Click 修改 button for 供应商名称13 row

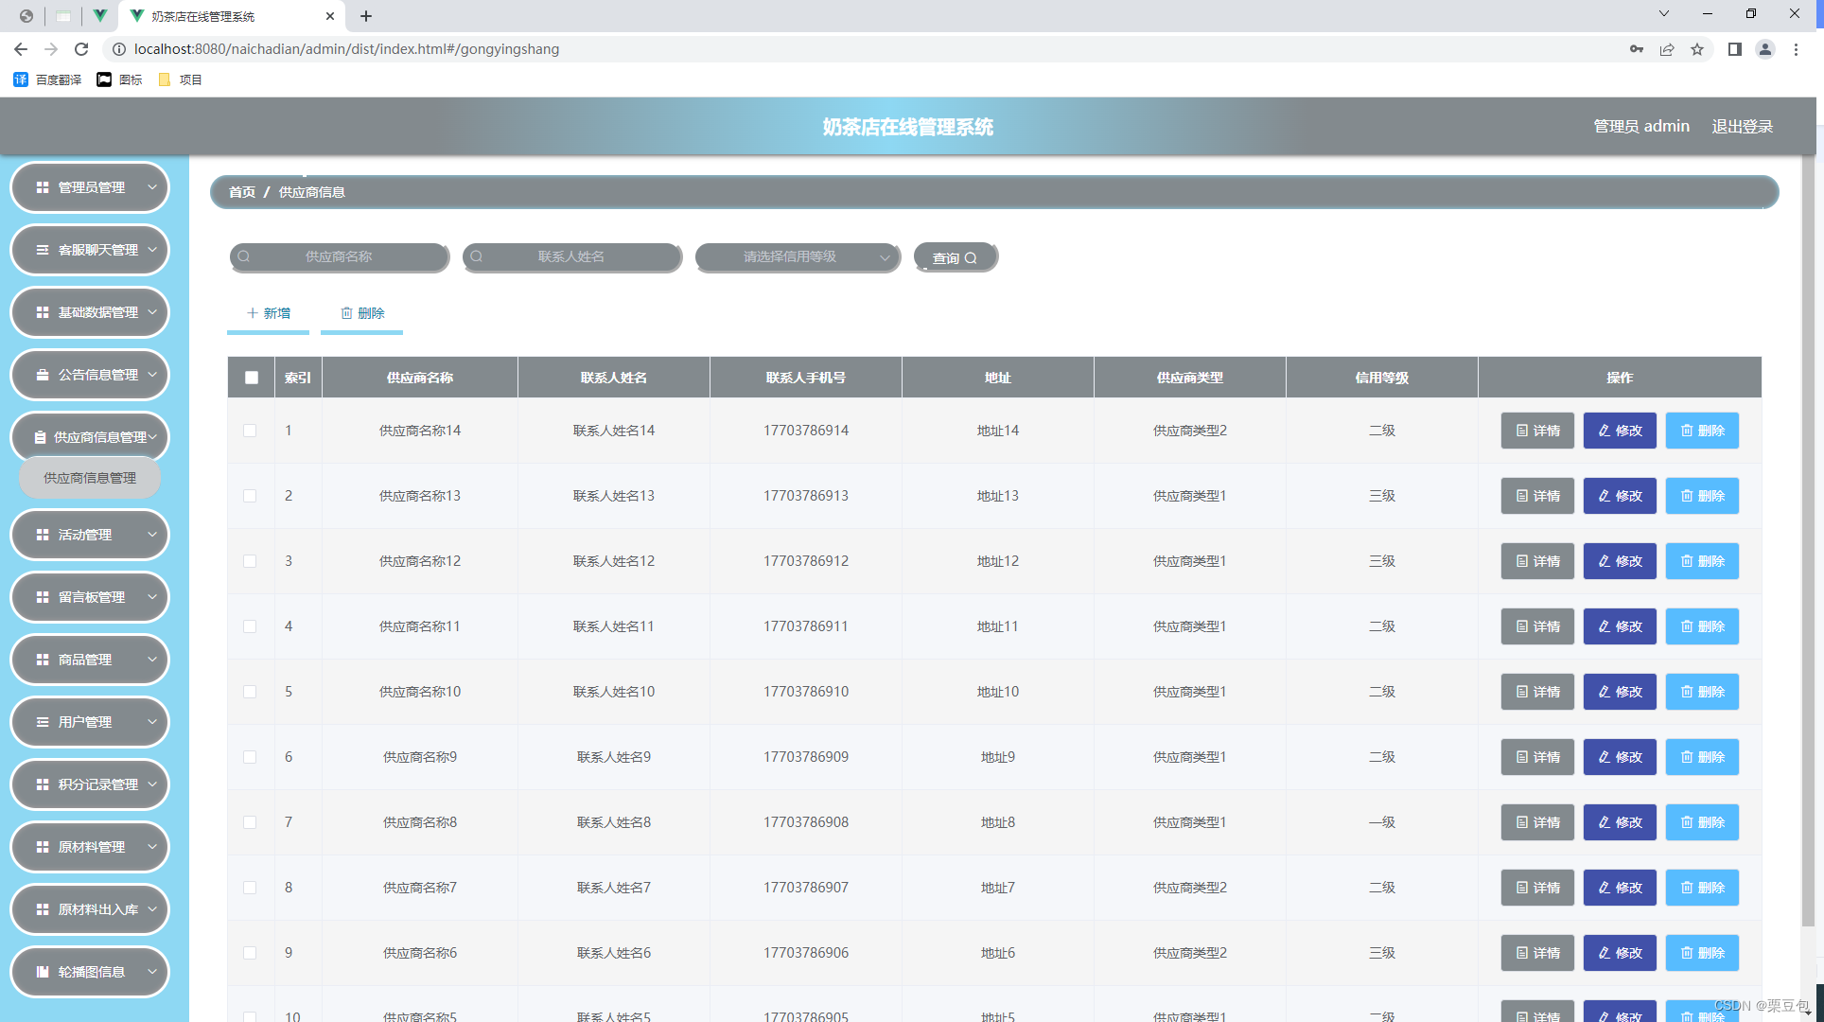1620,496
